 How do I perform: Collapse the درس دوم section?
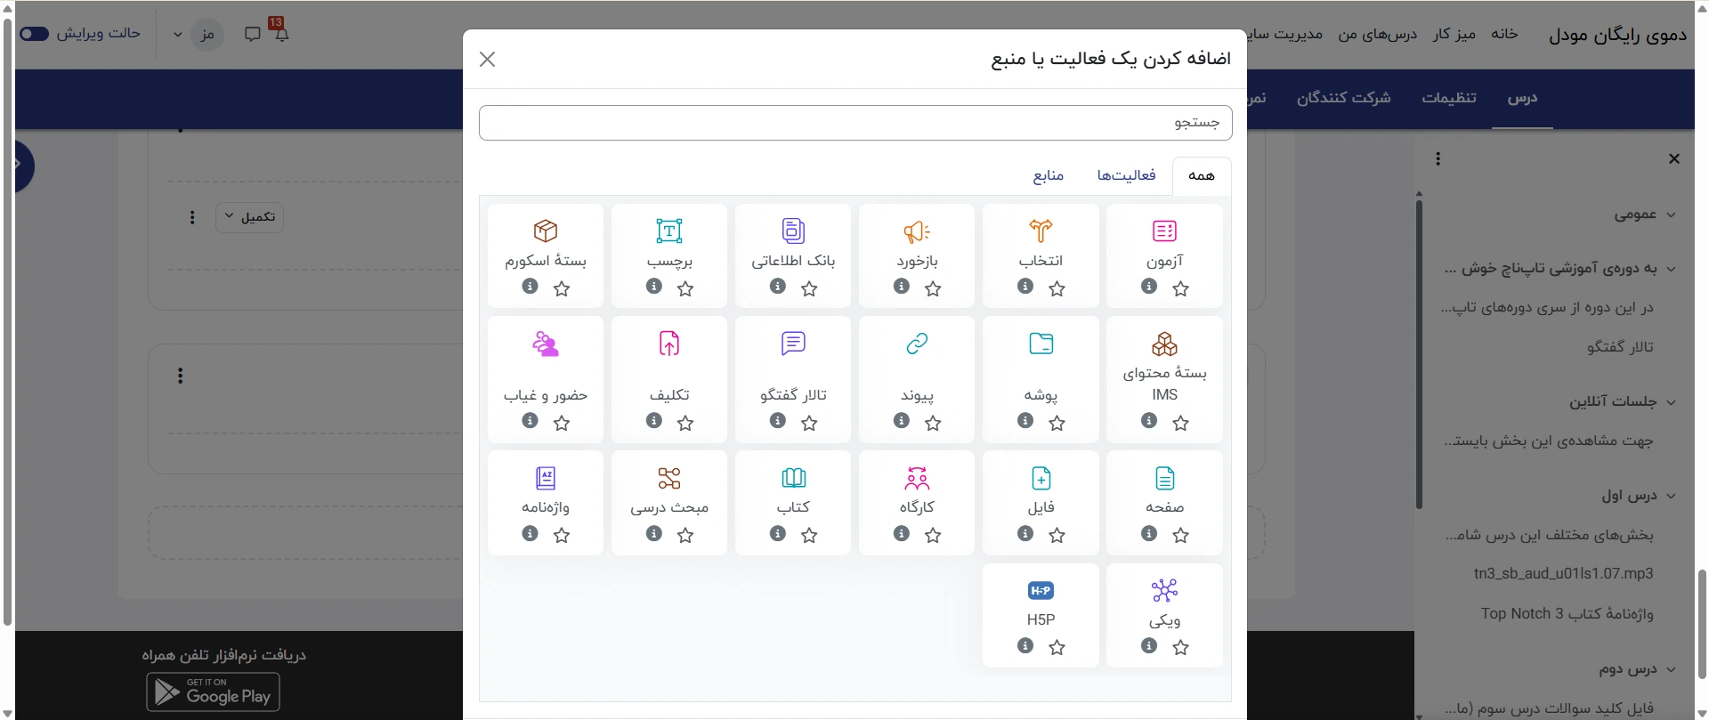pos(1671,669)
